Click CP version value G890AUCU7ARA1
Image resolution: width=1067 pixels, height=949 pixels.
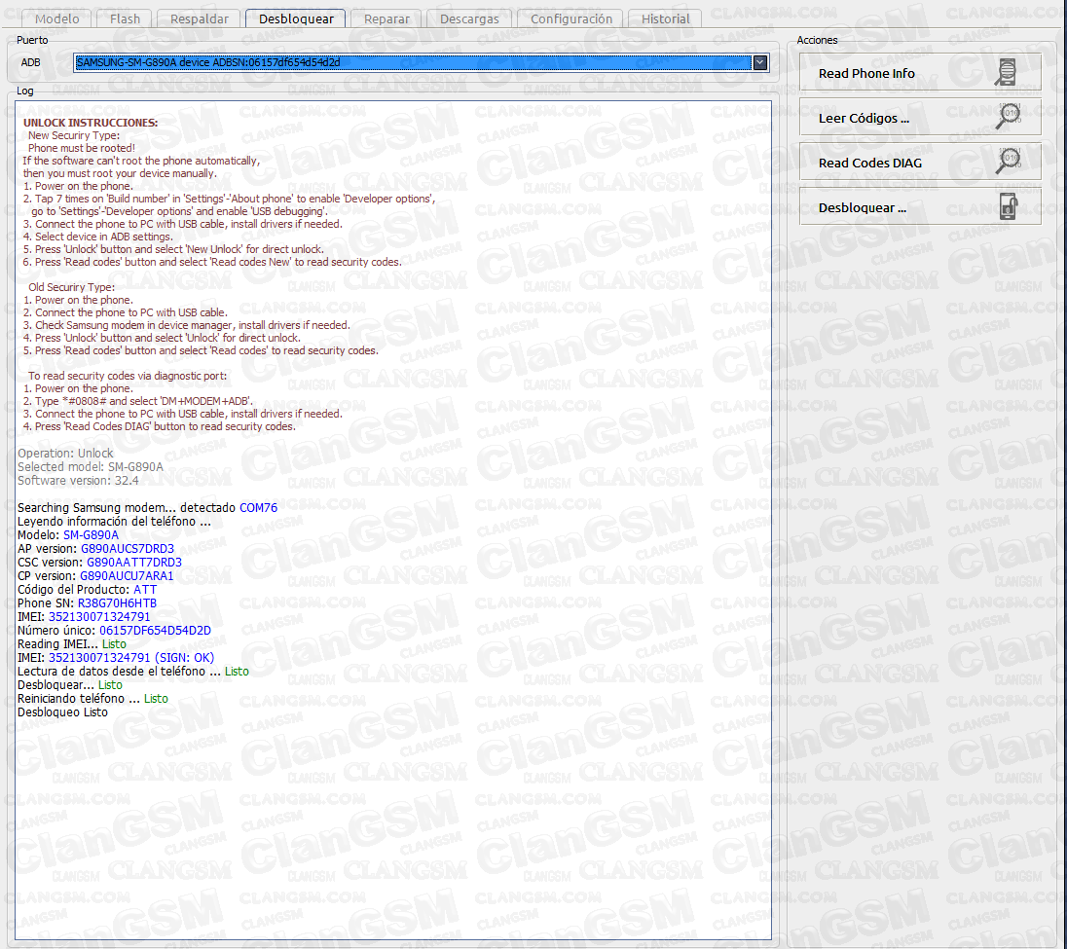pos(127,575)
